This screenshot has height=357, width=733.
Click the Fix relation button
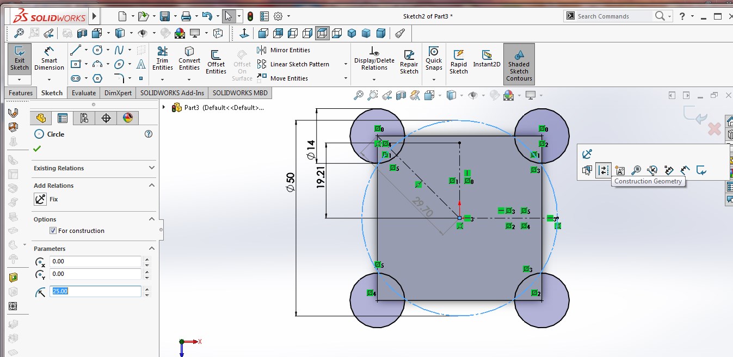coord(40,199)
